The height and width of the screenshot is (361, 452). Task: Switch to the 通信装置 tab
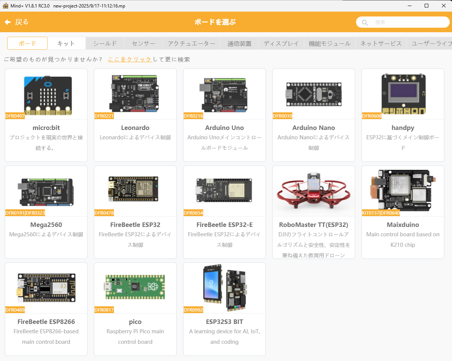tap(239, 43)
